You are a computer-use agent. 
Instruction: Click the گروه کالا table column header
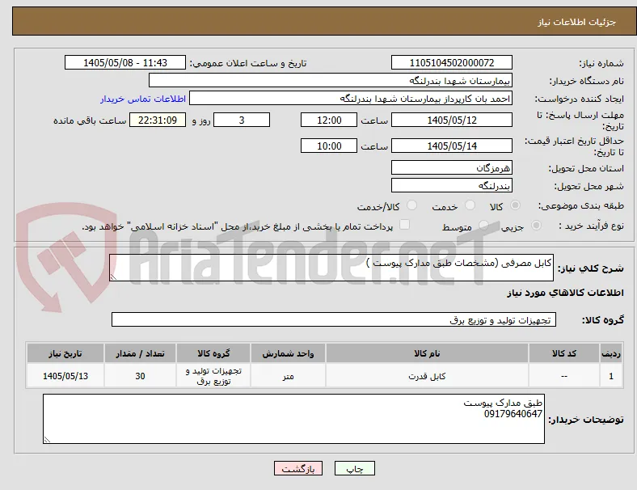(x=213, y=353)
